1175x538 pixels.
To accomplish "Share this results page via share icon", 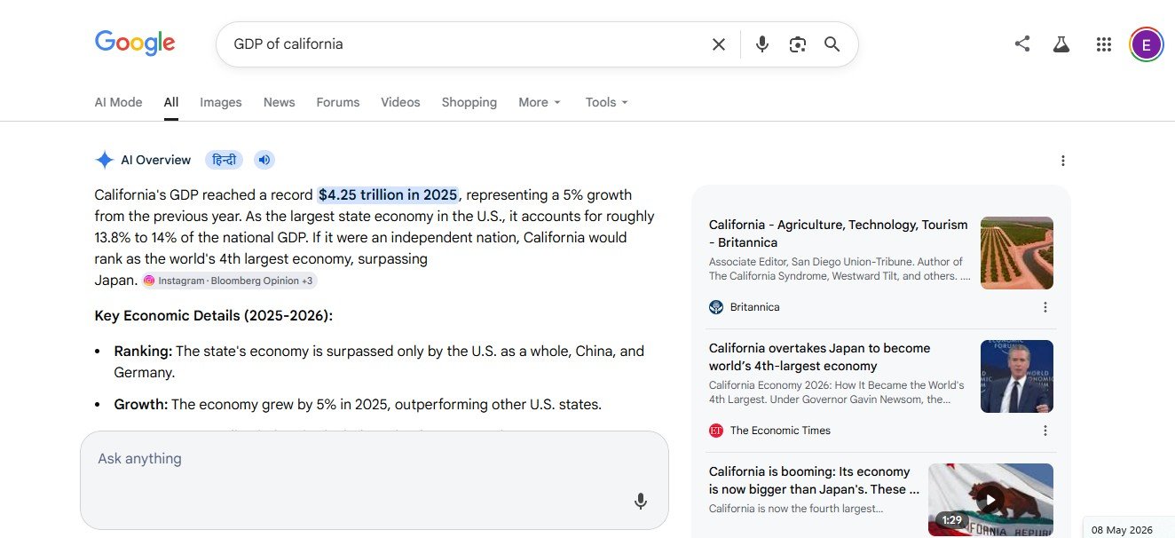I will (x=1022, y=44).
